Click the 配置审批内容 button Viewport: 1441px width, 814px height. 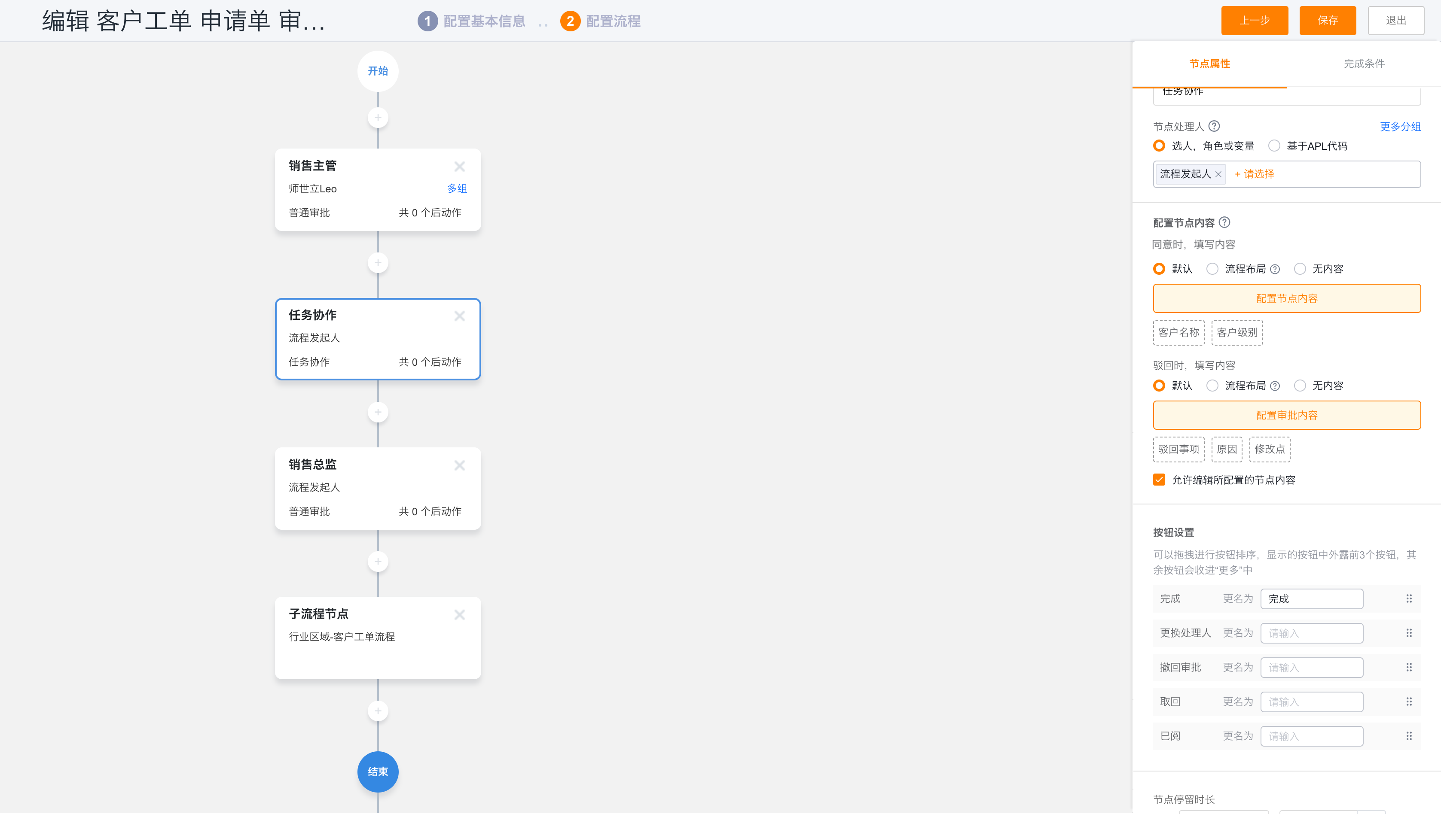click(x=1286, y=416)
